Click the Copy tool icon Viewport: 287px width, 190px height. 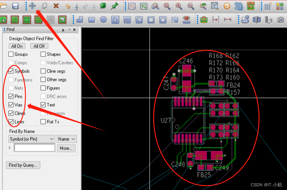coord(44,6)
